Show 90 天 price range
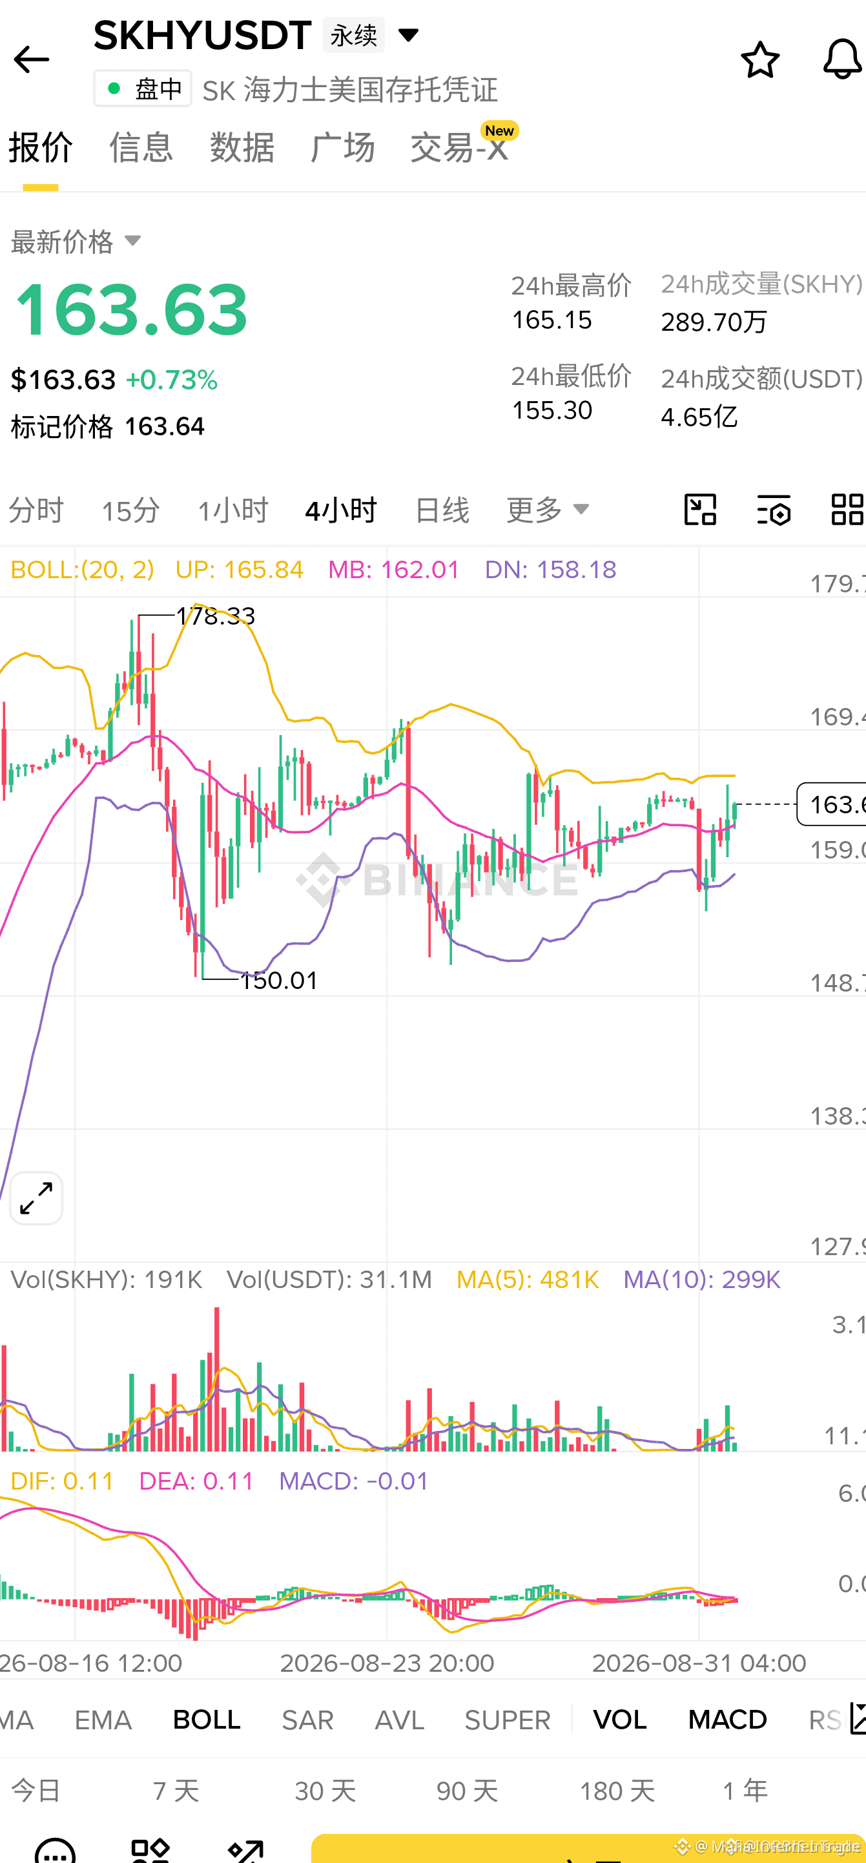The image size is (866, 1863). pos(467,1791)
